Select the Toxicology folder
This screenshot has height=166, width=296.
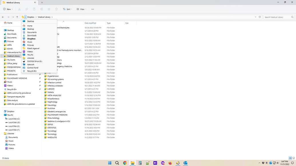pos(52,131)
